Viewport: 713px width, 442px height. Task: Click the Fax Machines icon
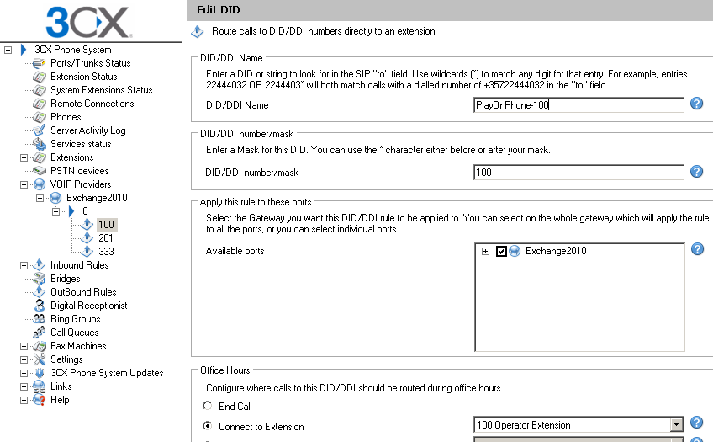pyautogui.click(x=40, y=346)
